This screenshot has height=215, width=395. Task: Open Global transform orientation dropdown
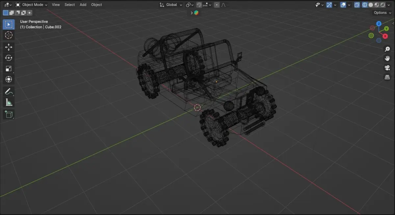pyautogui.click(x=171, y=5)
